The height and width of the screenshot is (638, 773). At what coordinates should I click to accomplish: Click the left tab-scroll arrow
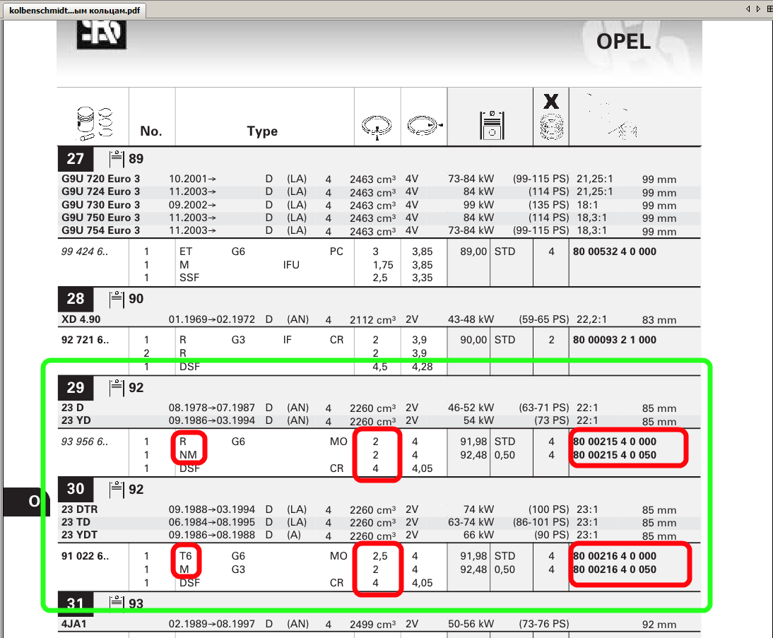coord(748,8)
